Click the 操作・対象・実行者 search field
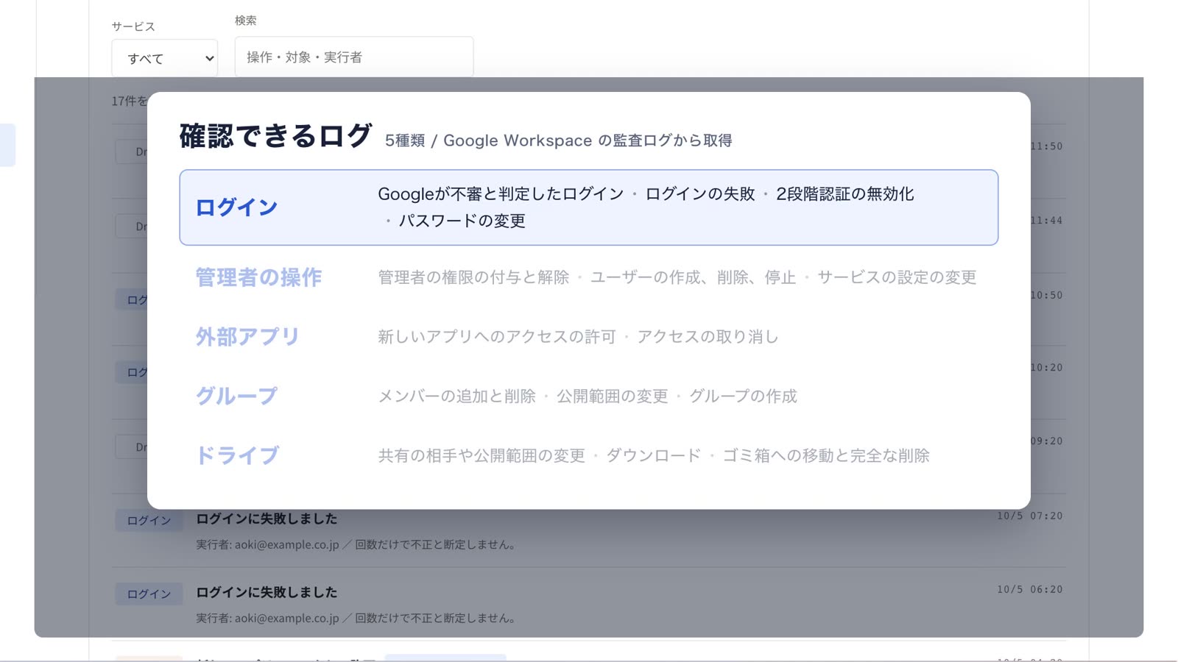1178x662 pixels. [354, 57]
